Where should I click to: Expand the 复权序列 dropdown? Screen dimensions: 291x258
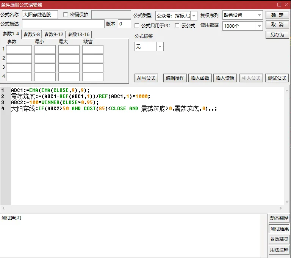259,15
